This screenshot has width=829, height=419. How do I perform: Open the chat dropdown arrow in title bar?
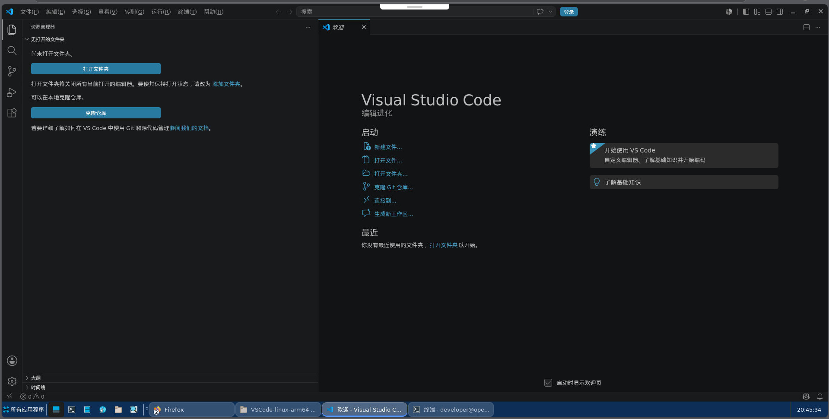[x=550, y=12]
